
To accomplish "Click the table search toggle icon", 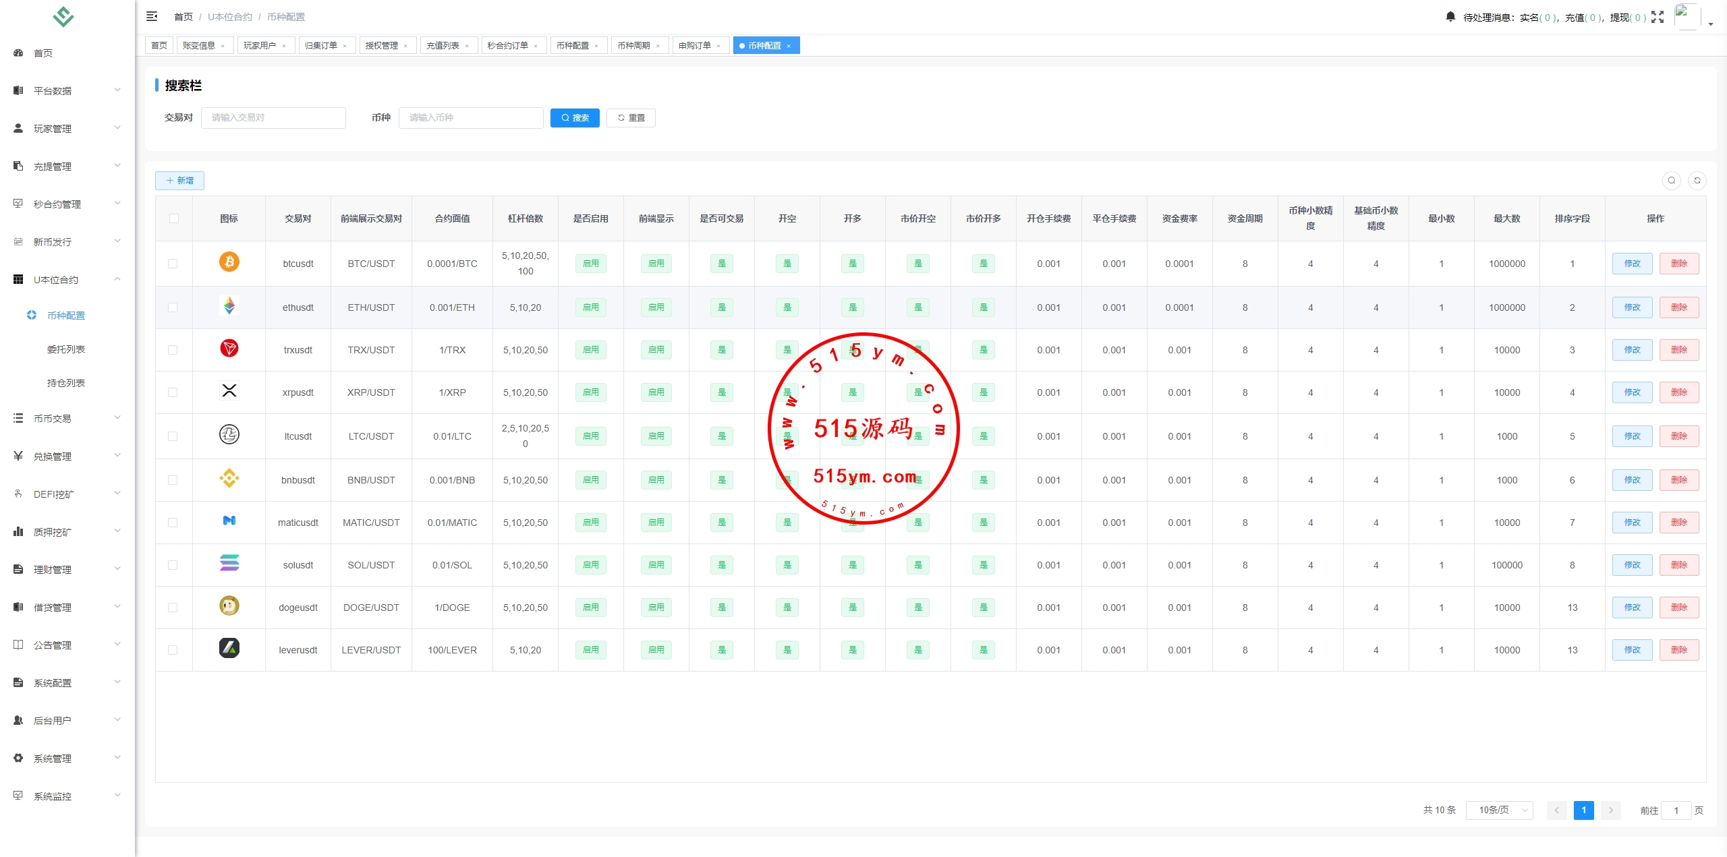I will [x=1672, y=181].
